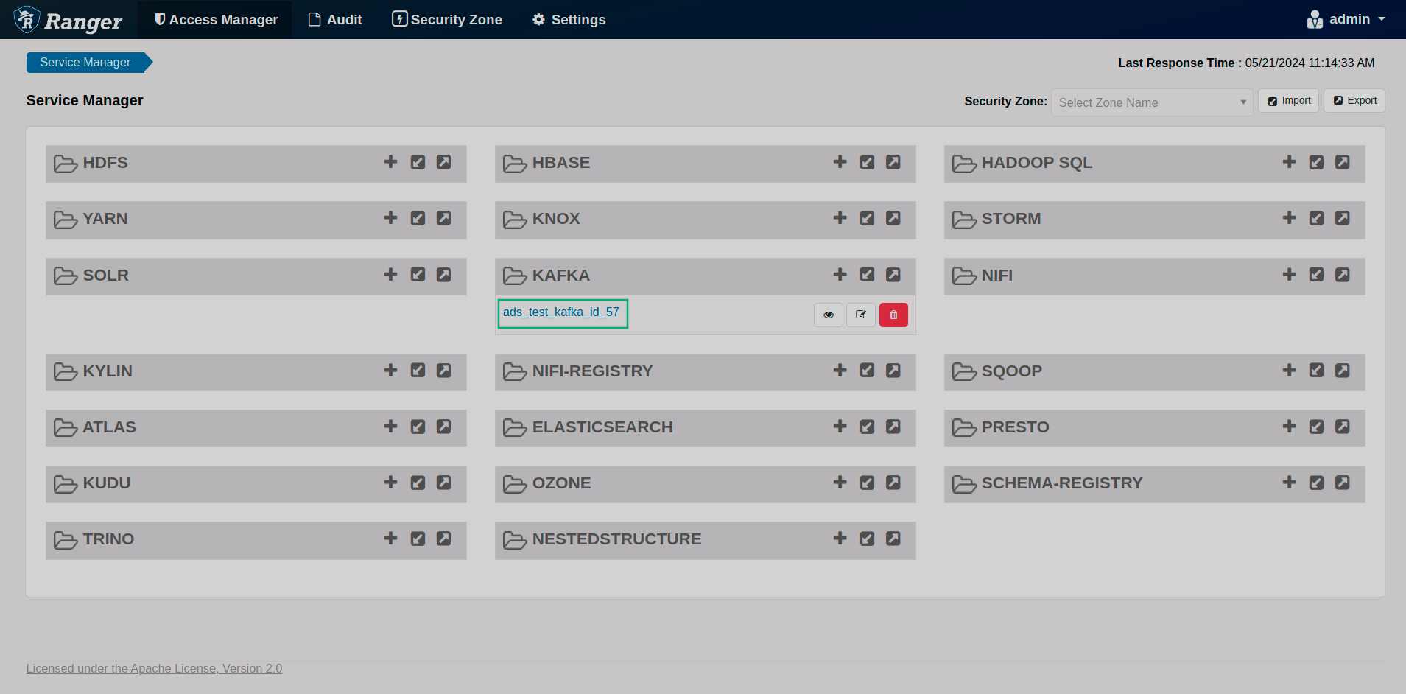This screenshot has height=694, width=1406.
Task: Import into the SQOOP service
Action: coord(1316,371)
